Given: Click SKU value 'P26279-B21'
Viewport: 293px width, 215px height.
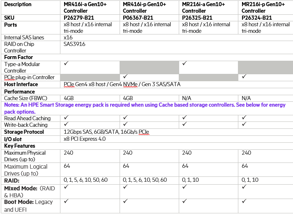Looking at the screenshot, I should pyautogui.click(x=78, y=18).
